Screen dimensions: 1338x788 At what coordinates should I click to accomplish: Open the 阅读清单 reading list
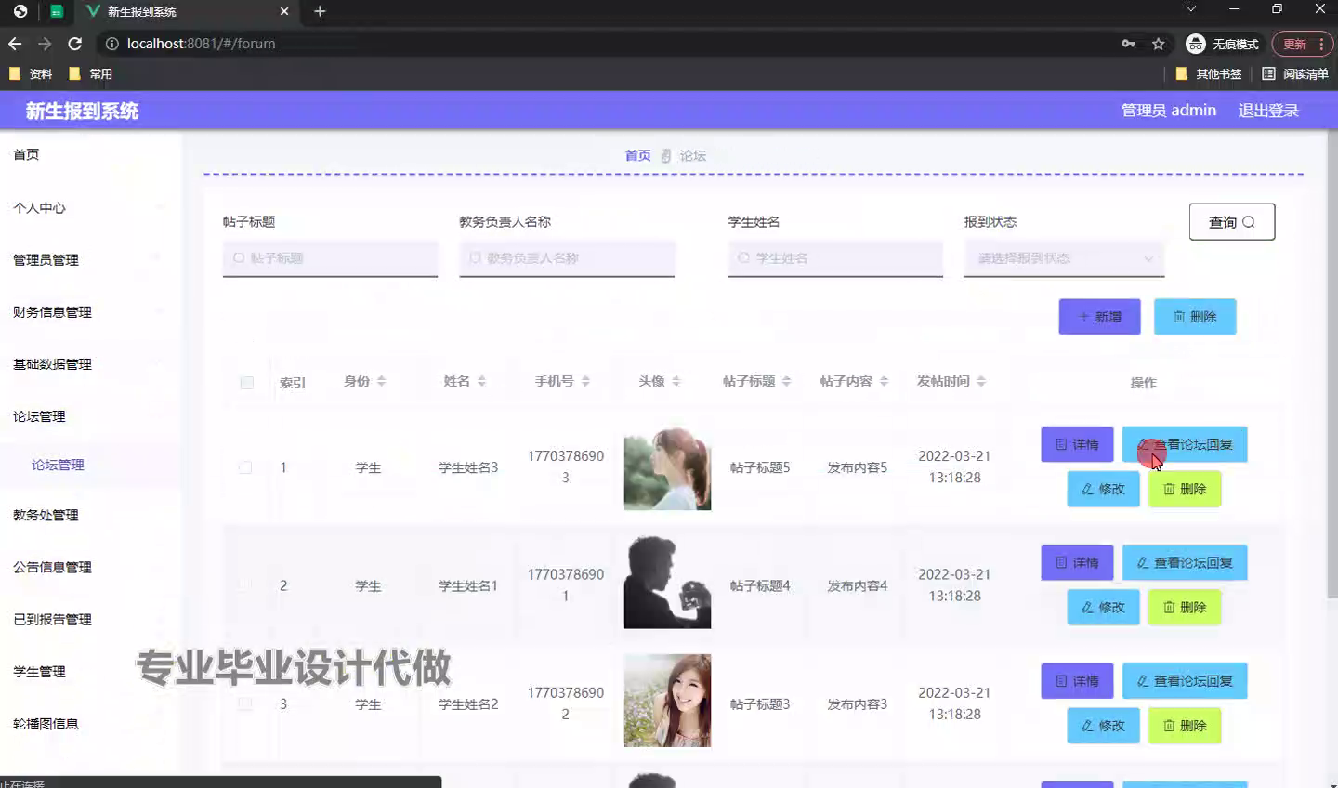pyautogui.click(x=1295, y=73)
